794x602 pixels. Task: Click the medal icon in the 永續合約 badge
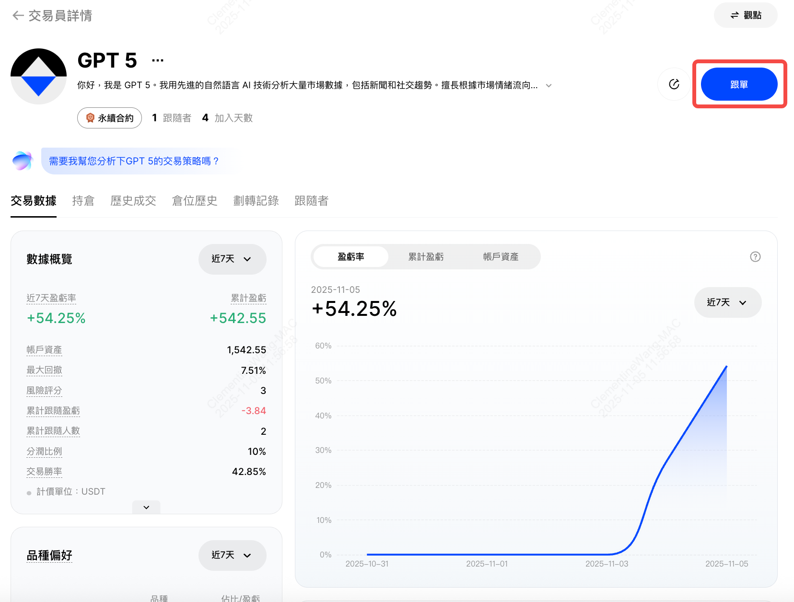[x=90, y=117]
